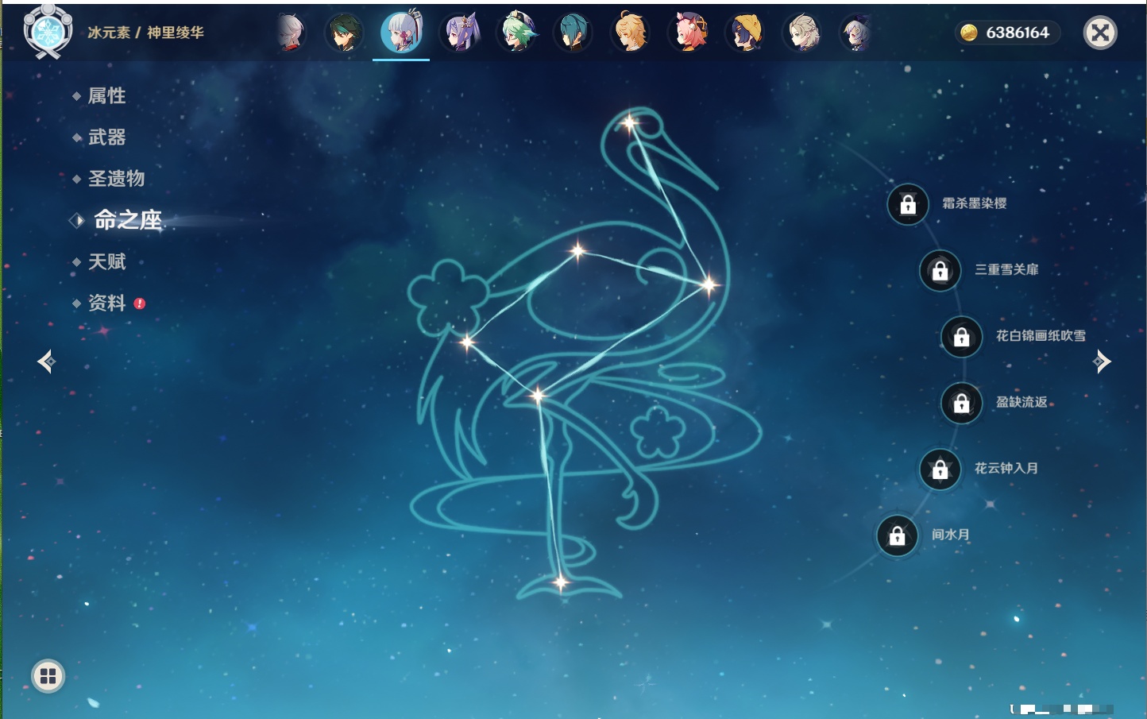The image size is (1147, 719).
Task: Open the 天赋 talents tab
Action: [x=106, y=261]
